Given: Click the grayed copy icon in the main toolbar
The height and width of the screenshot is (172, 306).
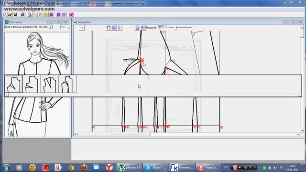Looking at the screenshot, I should (x=35, y=15).
